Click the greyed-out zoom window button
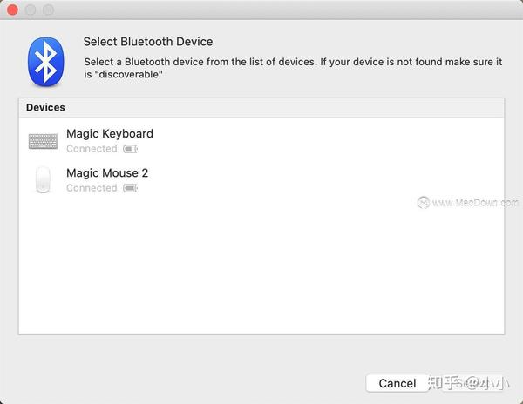 pos(48,10)
